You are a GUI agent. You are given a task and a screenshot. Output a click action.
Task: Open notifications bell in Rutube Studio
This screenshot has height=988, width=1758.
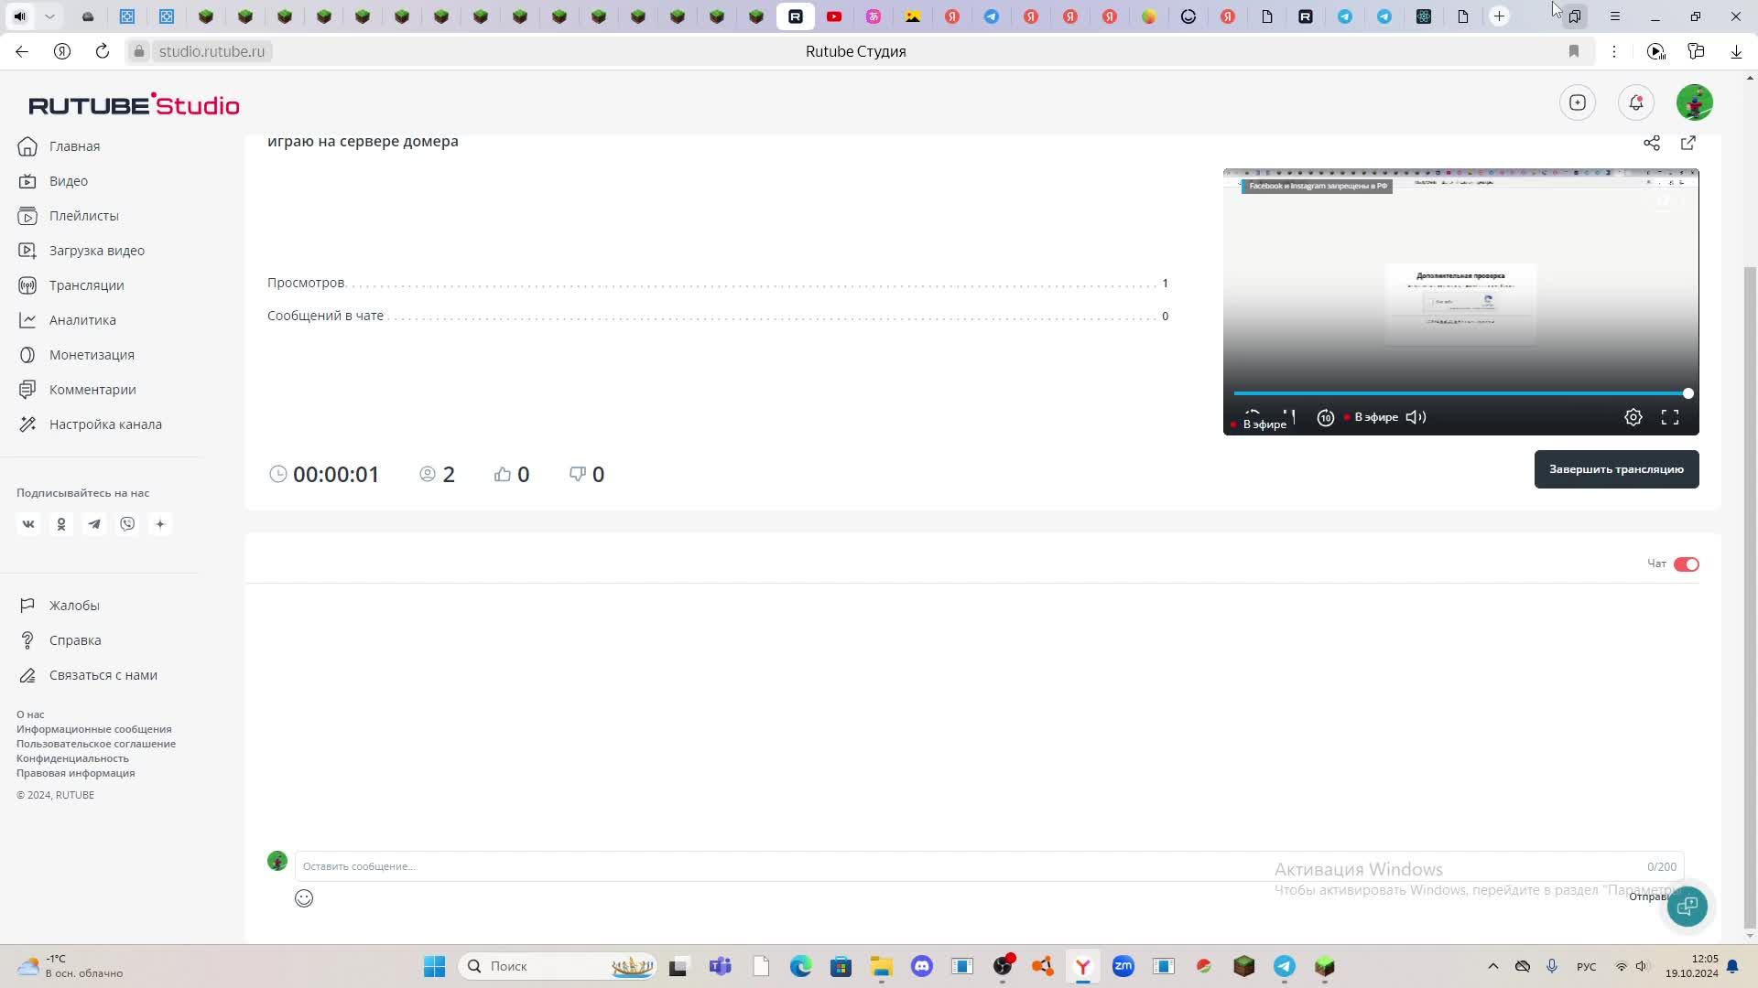(x=1635, y=102)
